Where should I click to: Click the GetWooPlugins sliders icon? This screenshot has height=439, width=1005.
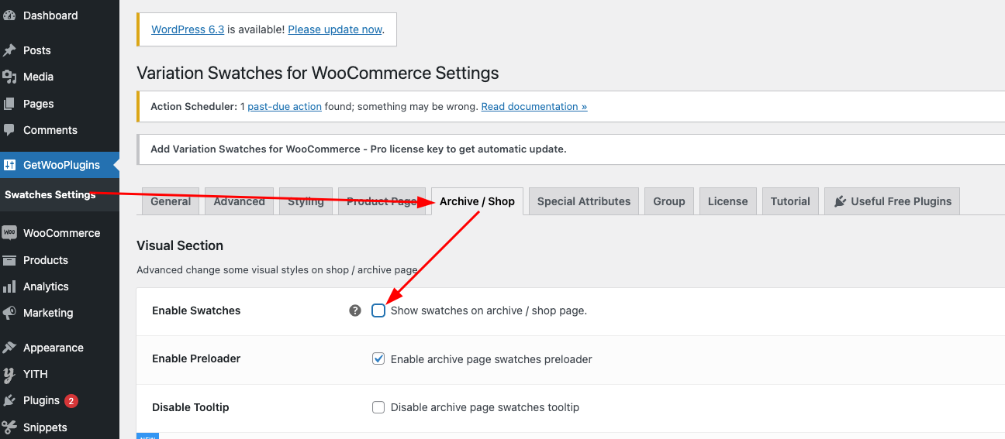tap(9, 165)
